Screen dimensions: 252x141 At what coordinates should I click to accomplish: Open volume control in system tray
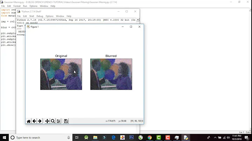(x=228, y=138)
